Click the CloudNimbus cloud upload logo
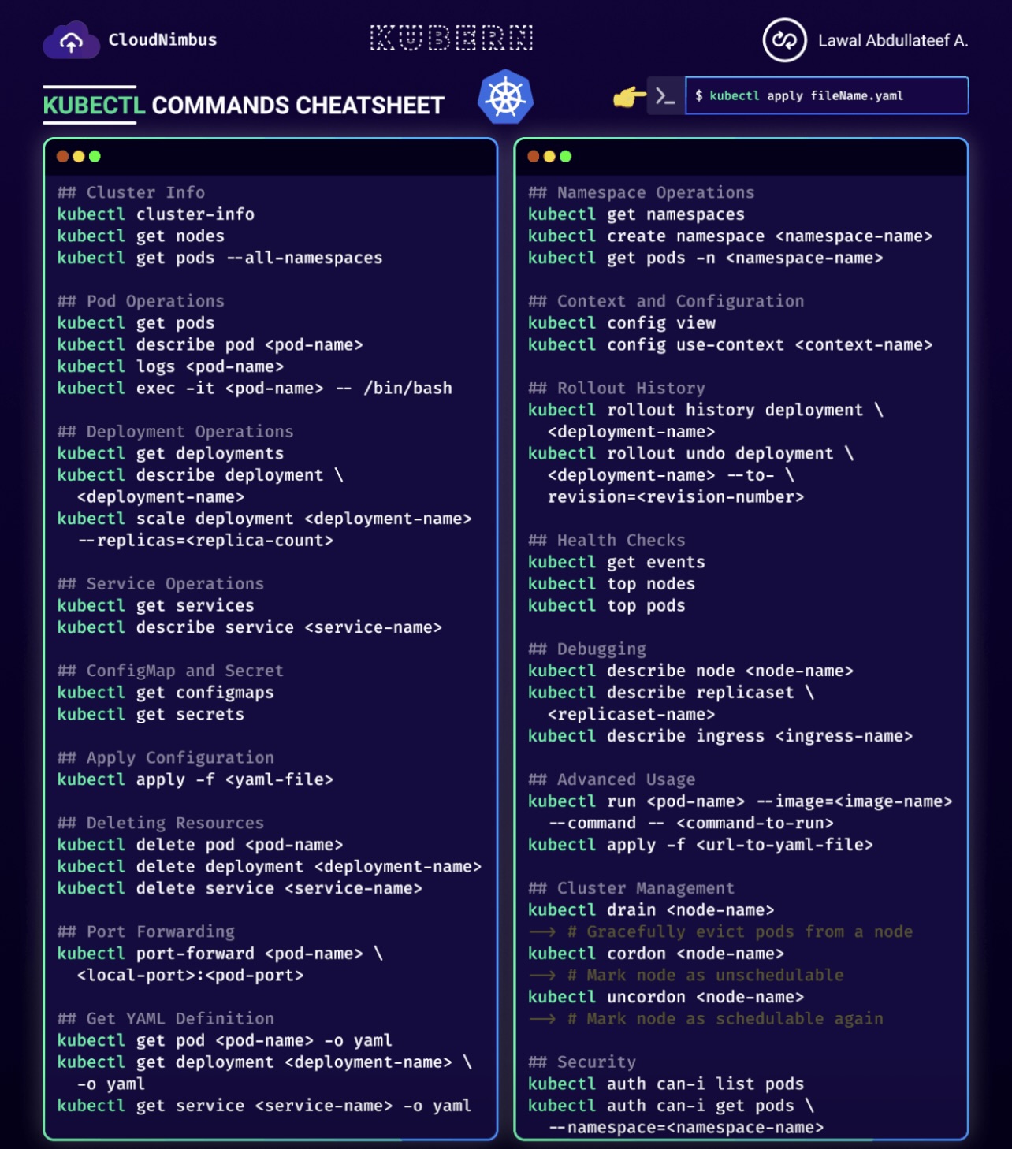The image size is (1012, 1149). (71, 40)
